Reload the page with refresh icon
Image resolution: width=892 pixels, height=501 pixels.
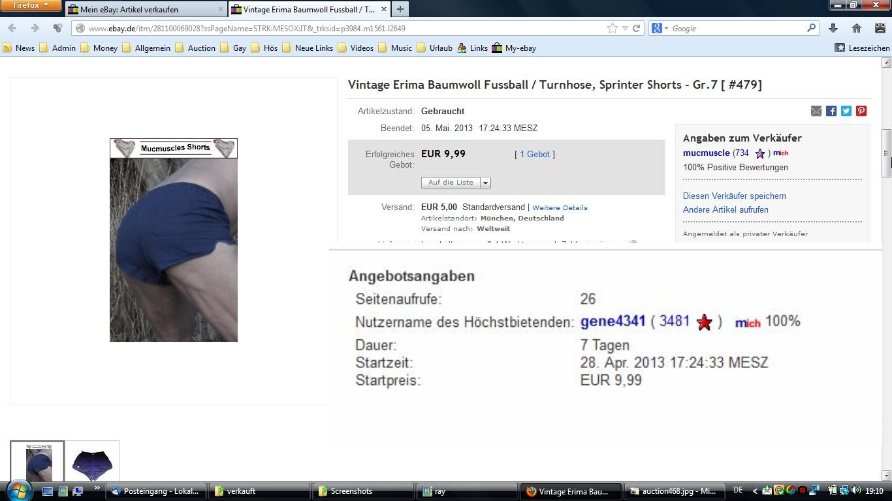click(x=636, y=28)
